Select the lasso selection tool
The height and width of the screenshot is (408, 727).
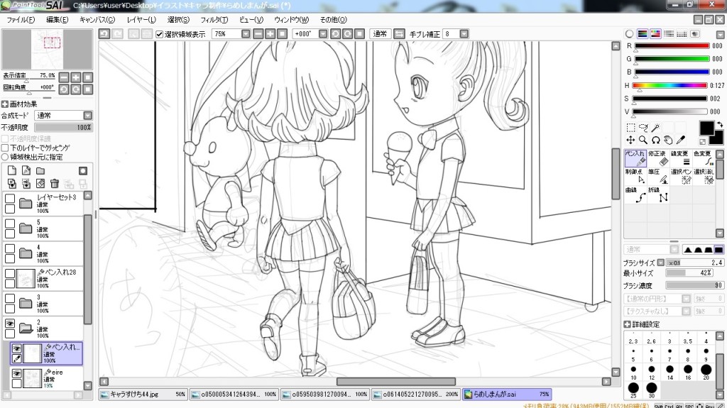pos(643,128)
